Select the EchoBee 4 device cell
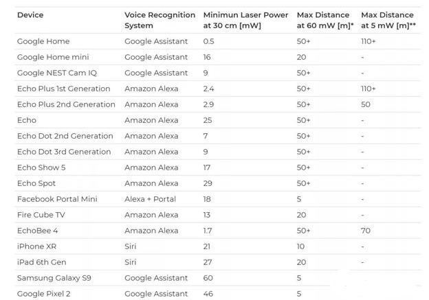 click(37, 231)
